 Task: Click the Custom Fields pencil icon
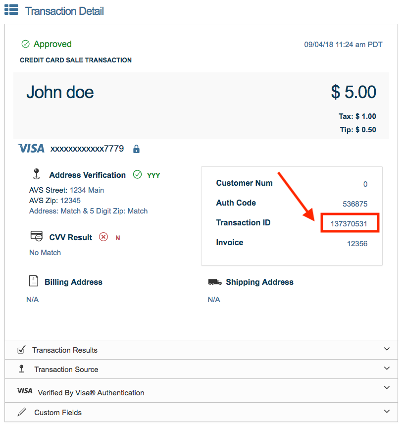point(21,411)
